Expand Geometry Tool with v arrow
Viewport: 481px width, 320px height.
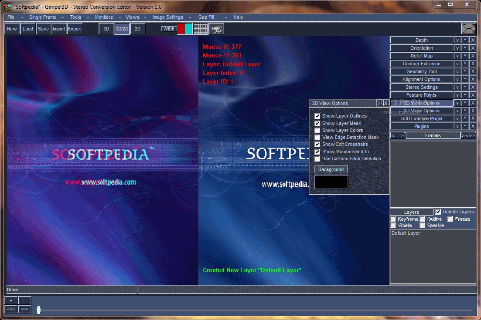(x=457, y=71)
